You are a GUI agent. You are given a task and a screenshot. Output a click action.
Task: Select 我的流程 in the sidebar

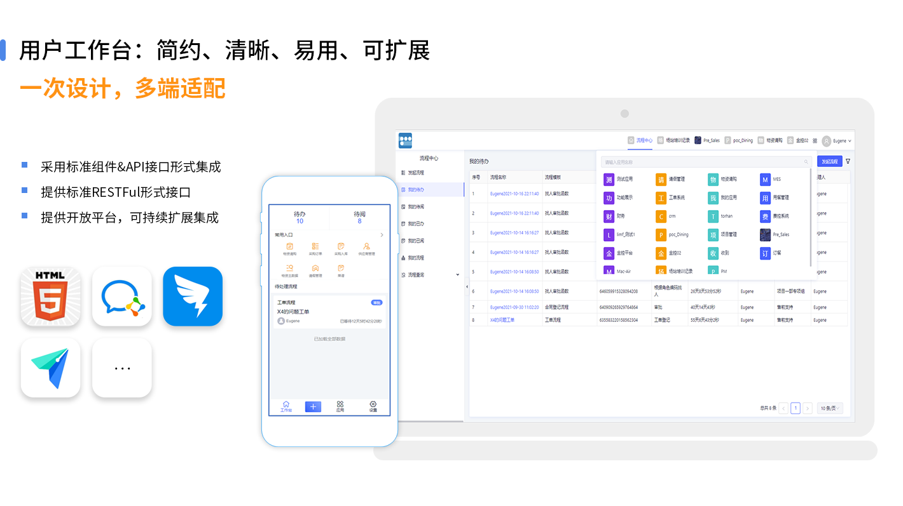[430, 258]
